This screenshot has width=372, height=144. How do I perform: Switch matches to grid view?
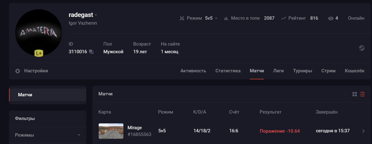[355, 94]
